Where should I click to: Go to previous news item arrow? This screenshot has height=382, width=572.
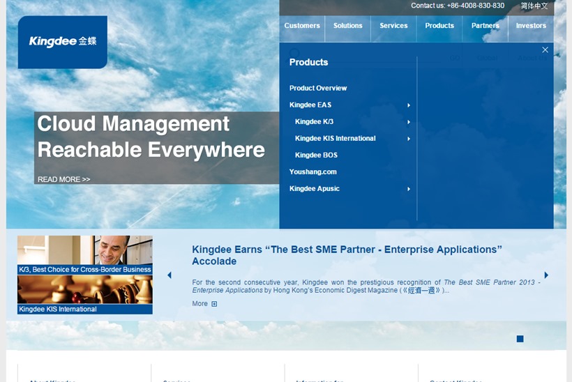(169, 275)
